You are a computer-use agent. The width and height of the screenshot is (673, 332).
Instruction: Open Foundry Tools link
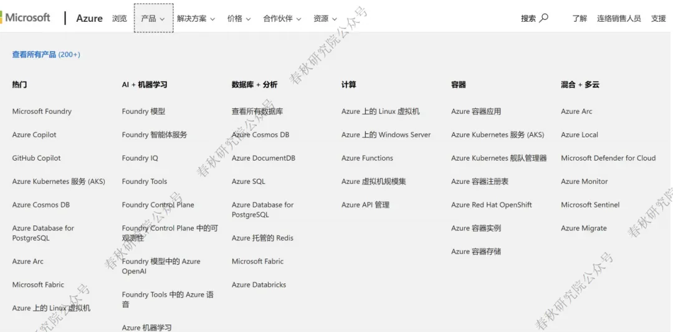[x=144, y=181]
